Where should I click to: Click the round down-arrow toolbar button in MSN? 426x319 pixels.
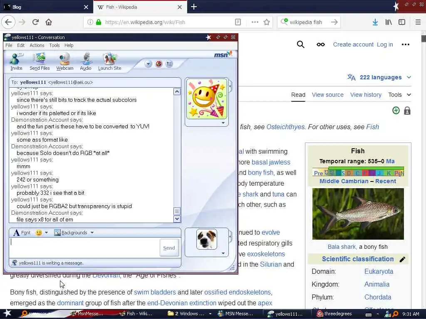pos(149,64)
